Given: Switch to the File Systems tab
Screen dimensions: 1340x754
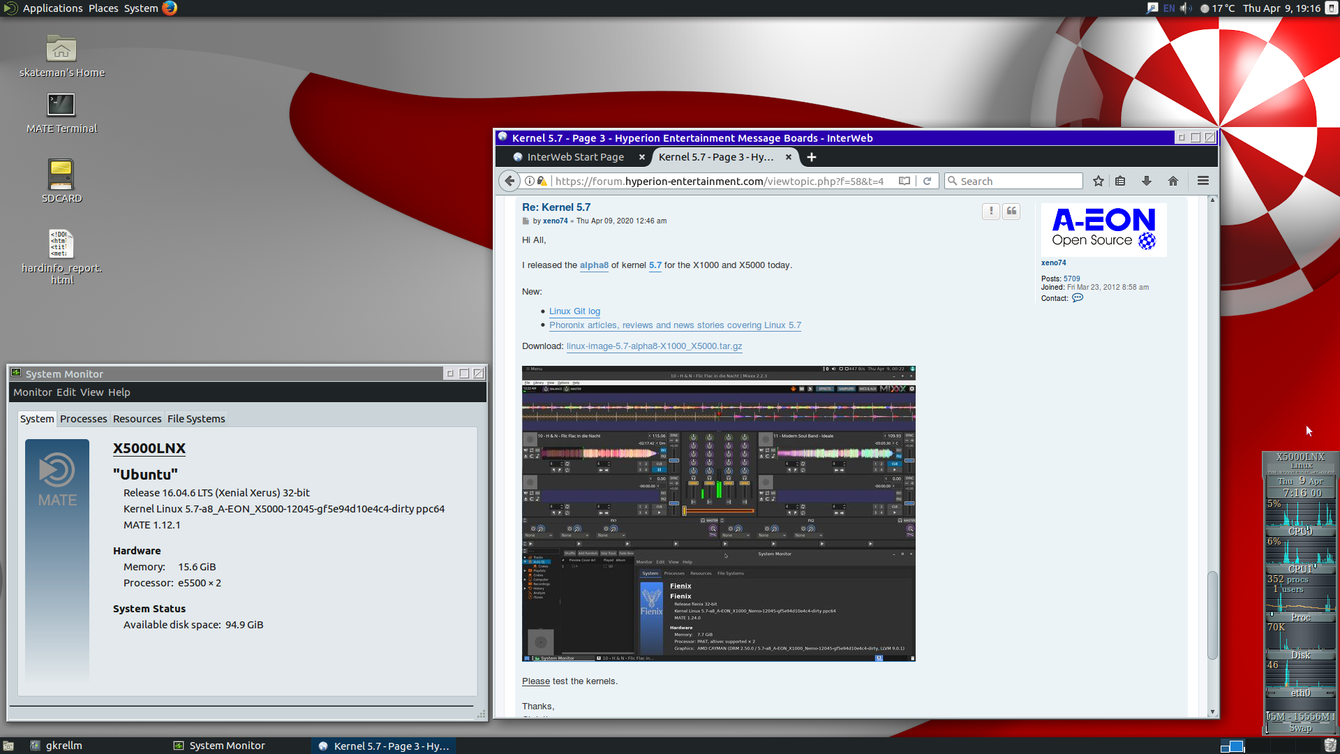Looking at the screenshot, I should point(196,419).
